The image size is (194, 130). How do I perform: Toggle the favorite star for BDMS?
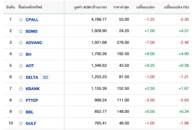pyautogui.click(x=21, y=31)
